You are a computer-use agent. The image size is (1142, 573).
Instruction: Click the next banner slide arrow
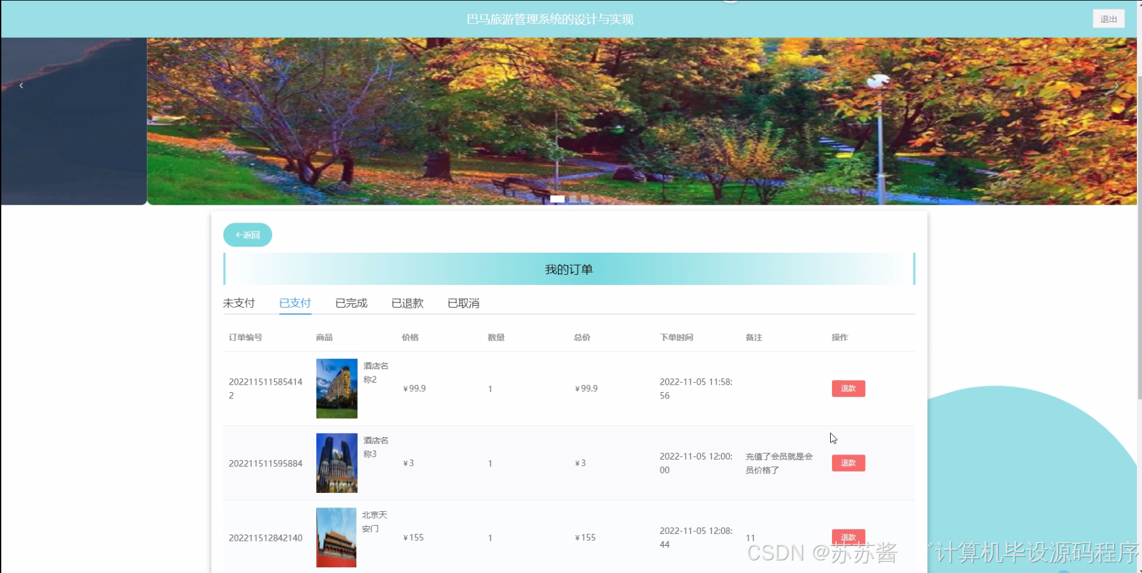click(x=1116, y=86)
